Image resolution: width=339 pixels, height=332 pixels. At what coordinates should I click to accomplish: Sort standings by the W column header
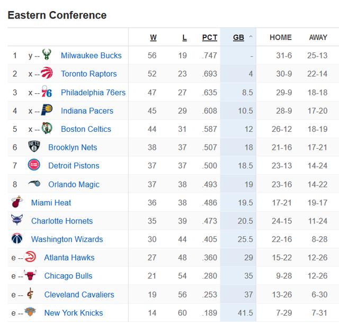pyautogui.click(x=153, y=38)
